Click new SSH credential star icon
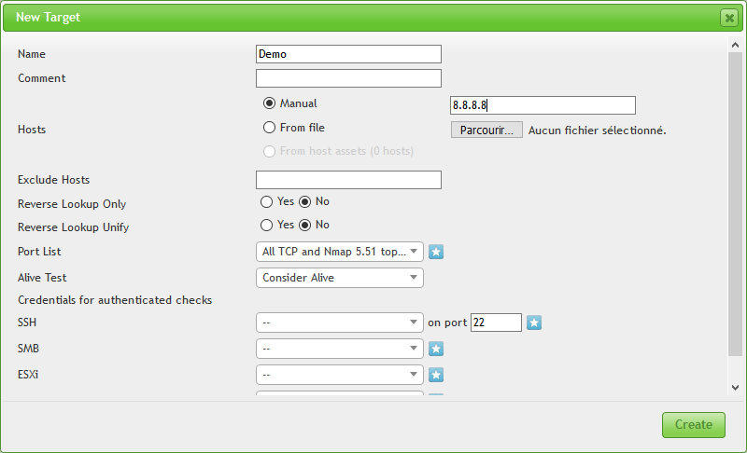Screen dimensions: 747x453 pos(534,323)
